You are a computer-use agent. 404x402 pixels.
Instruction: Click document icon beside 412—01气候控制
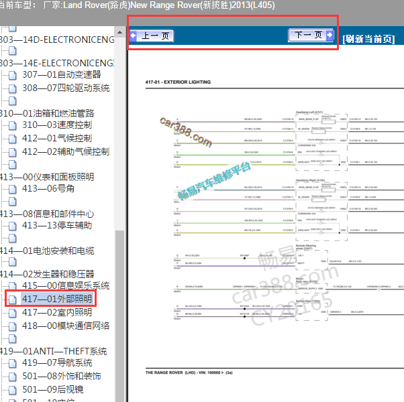(x=12, y=139)
